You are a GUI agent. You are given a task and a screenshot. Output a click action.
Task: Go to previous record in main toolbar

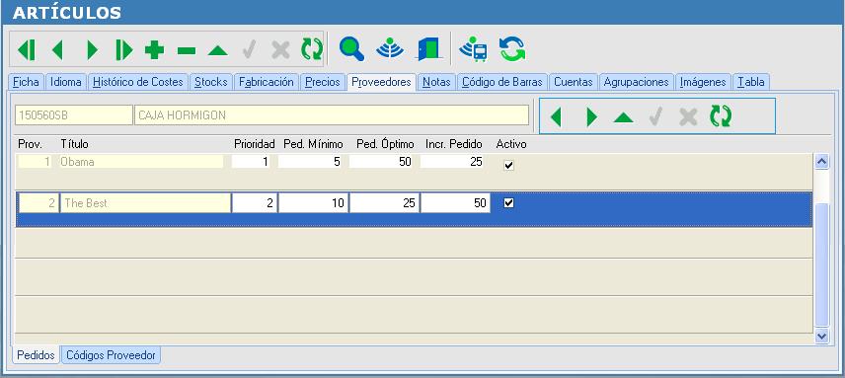(x=57, y=50)
